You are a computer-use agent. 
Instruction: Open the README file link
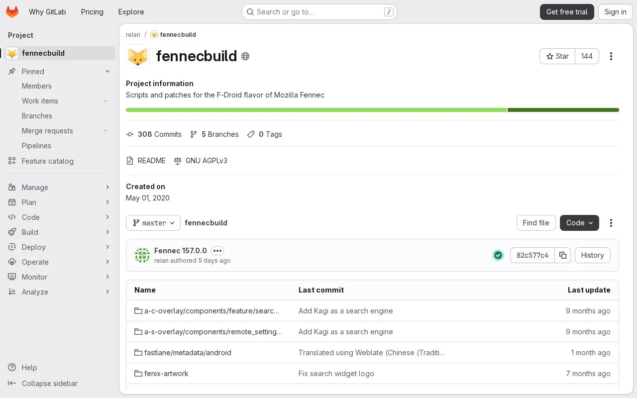[146, 161]
